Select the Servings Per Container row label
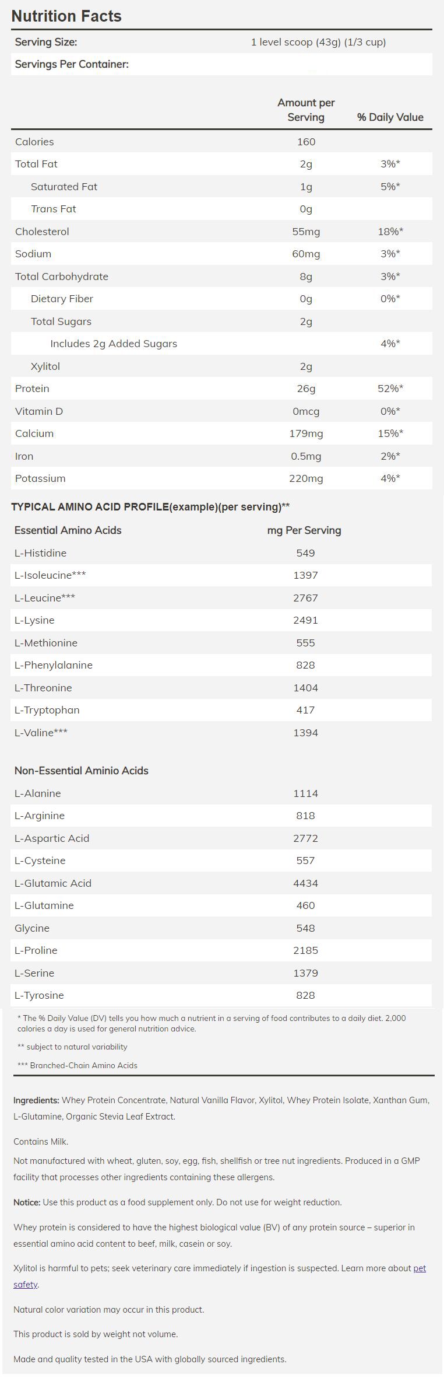The height and width of the screenshot is (1378, 444). [72, 64]
